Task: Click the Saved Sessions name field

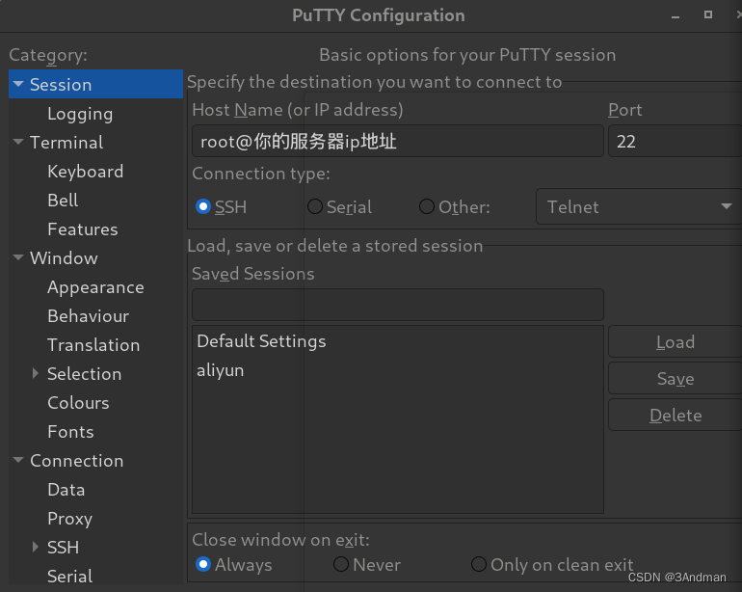Action: (x=397, y=305)
